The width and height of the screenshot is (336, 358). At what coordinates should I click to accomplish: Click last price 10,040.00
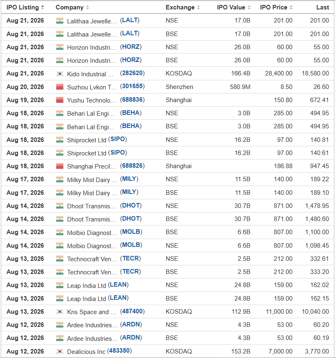[x=316, y=312]
